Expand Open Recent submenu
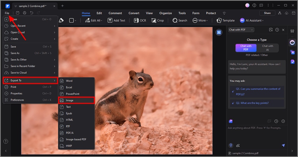This screenshot has height=157, width=298. (30, 26)
